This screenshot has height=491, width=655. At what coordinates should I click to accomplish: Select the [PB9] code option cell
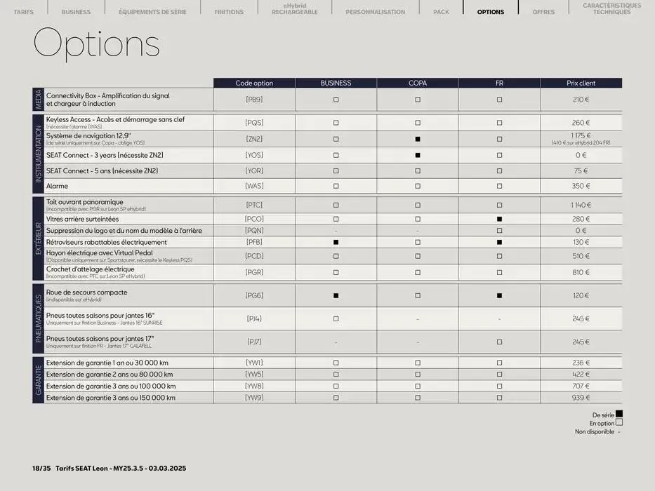(x=253, y=98)
